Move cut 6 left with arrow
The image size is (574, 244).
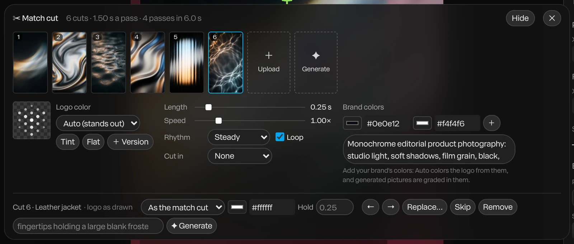371,207
